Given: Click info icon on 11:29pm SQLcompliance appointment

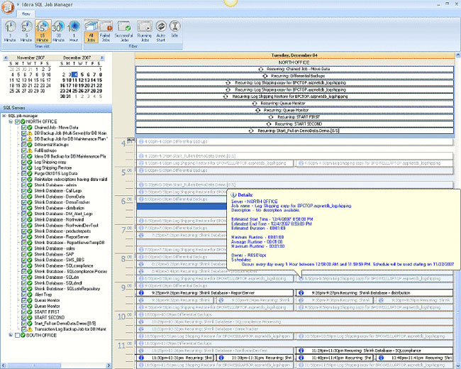Looking at the screenshot, I should coord(301,351).
